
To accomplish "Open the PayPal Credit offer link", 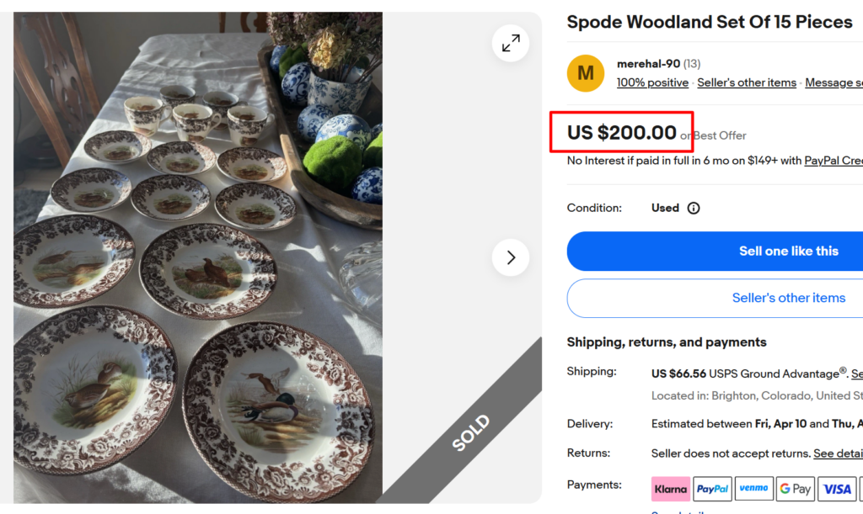I will (834, 160).
